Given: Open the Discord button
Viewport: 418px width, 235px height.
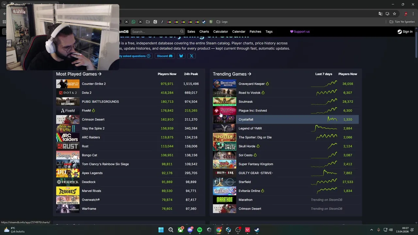Looking at the screenshot, I should point(165,56).
